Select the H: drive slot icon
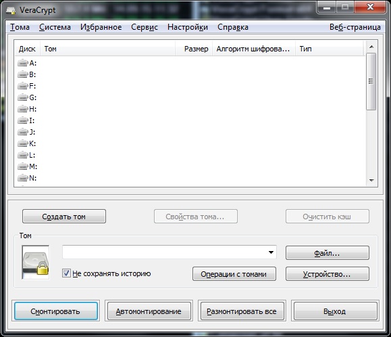Viewport: 391px width, 337px height. (x=23, y=109)
